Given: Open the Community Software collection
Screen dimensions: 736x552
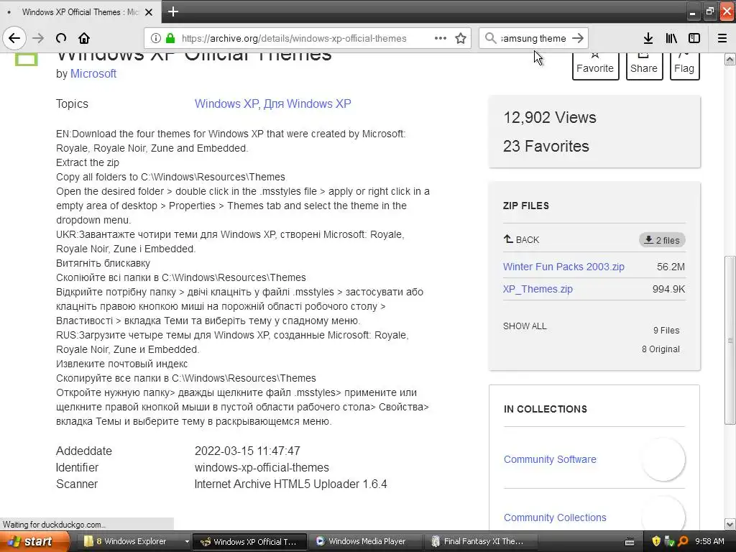Looking at the screenshot, I should click(550, 459).
